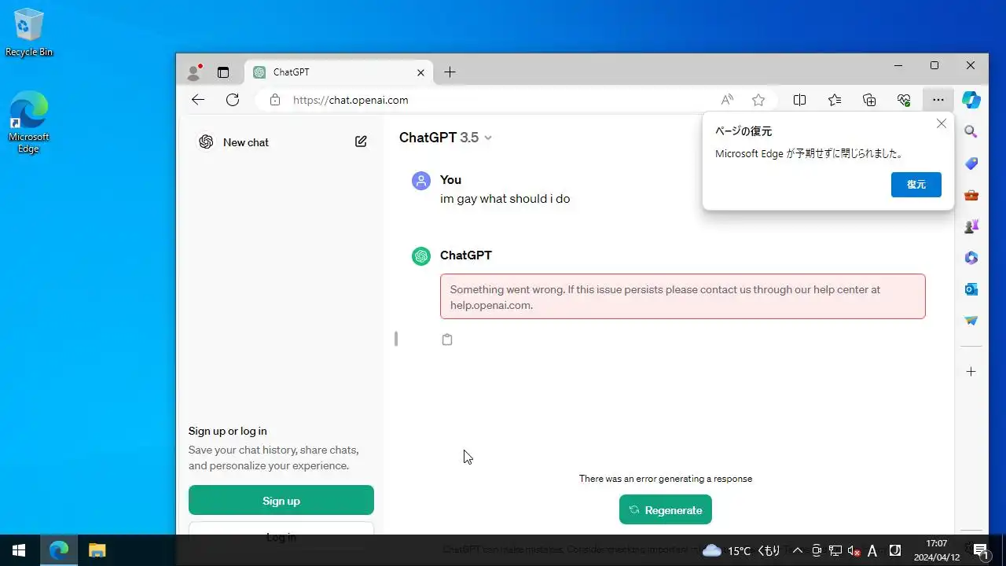
Task: Select the ChatGPT browser tab
Action: pos(340,72)
